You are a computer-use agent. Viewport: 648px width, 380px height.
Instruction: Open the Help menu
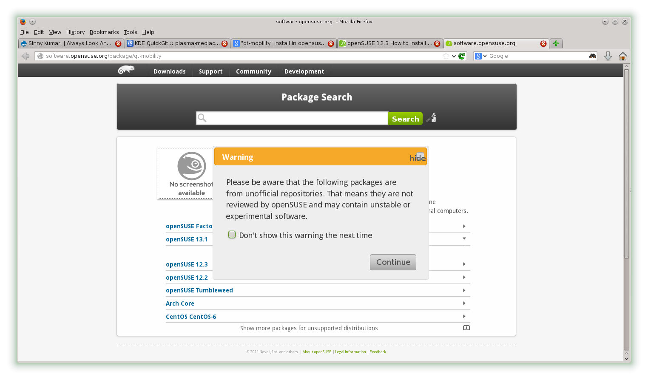(x=148, y=32)
